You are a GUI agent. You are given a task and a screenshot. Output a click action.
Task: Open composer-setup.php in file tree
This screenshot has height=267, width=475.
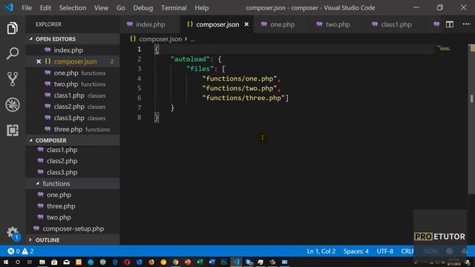coord(73,228)
